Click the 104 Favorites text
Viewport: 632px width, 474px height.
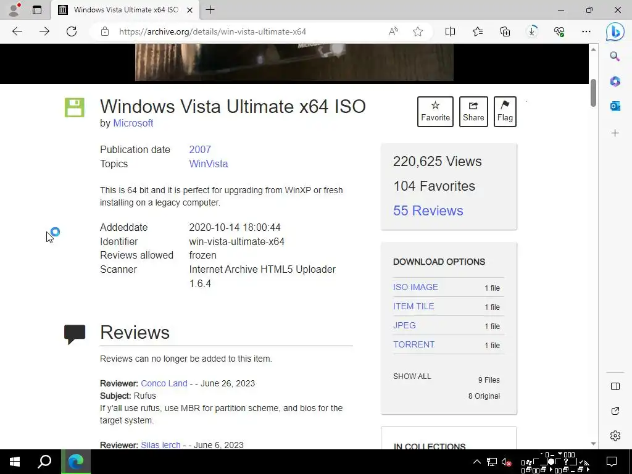(434, 186)
